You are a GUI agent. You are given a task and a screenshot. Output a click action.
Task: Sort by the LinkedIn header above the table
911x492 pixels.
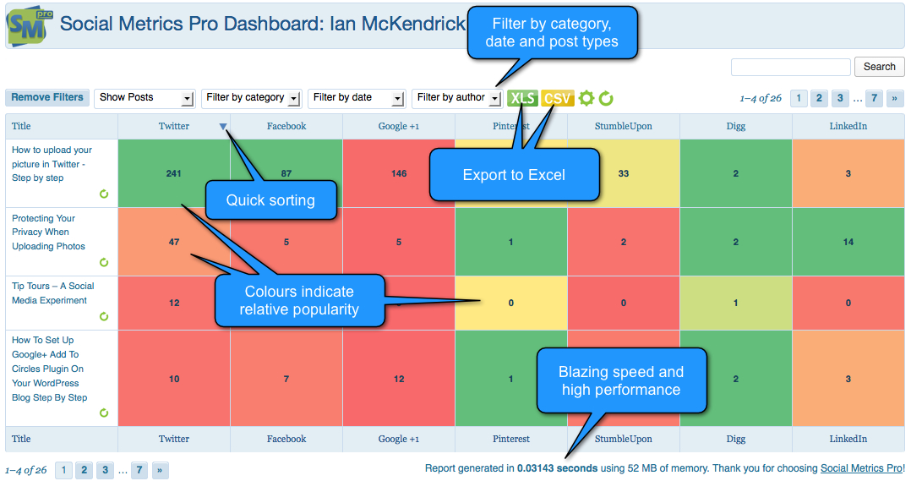[848, 126]
